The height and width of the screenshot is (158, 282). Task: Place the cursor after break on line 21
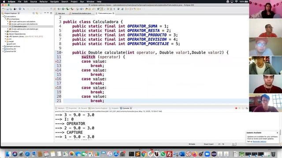[104, 101]
